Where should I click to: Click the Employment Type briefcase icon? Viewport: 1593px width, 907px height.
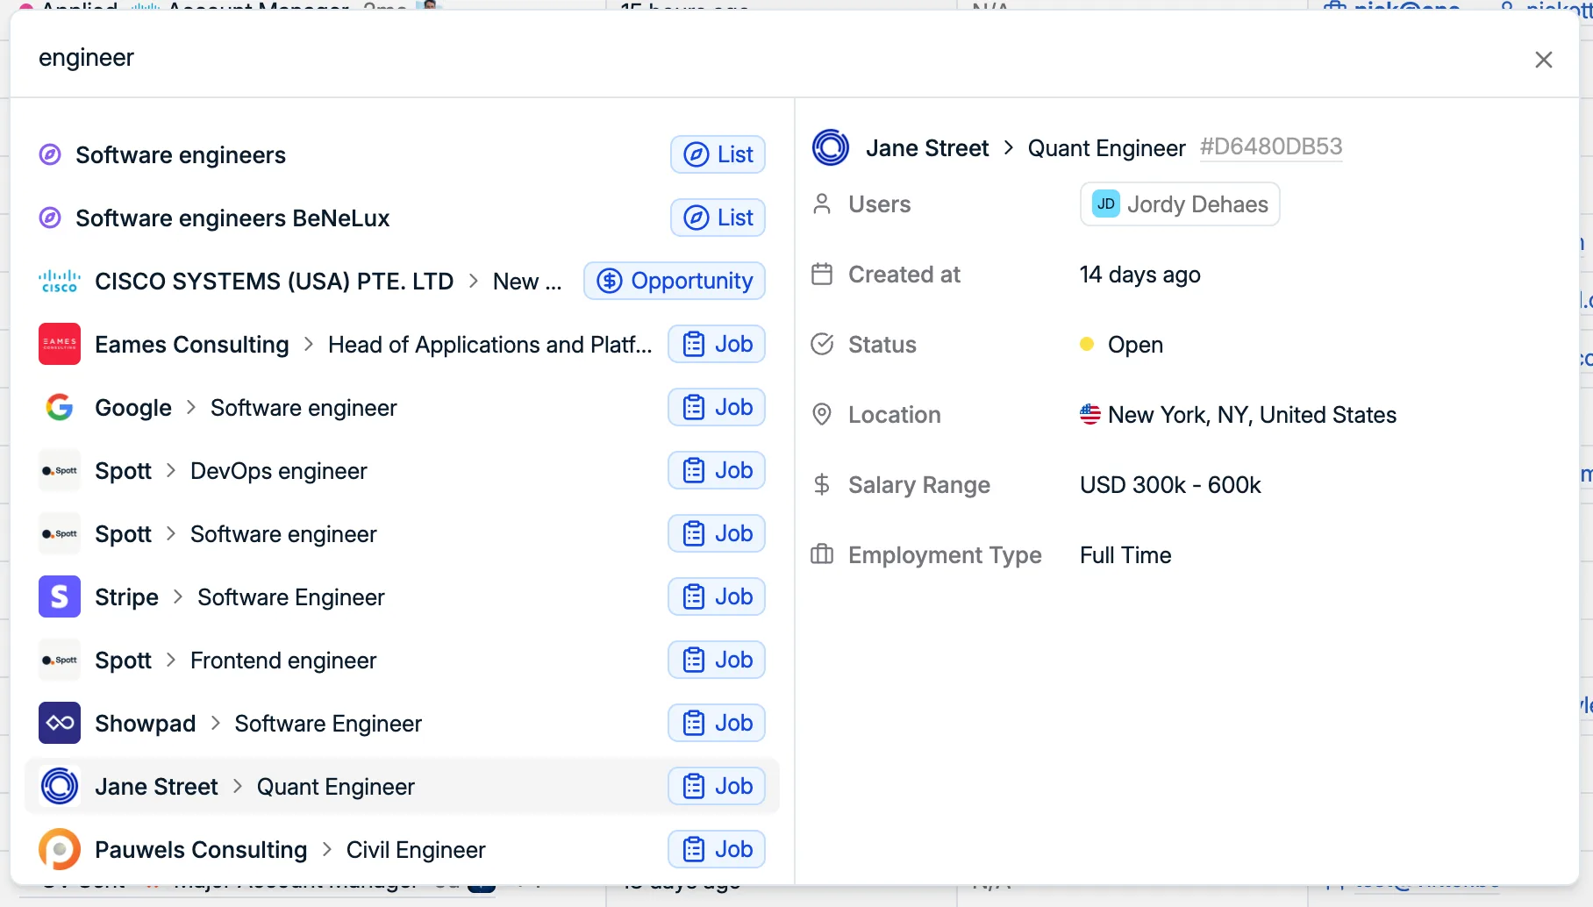[x=822, y=554]
